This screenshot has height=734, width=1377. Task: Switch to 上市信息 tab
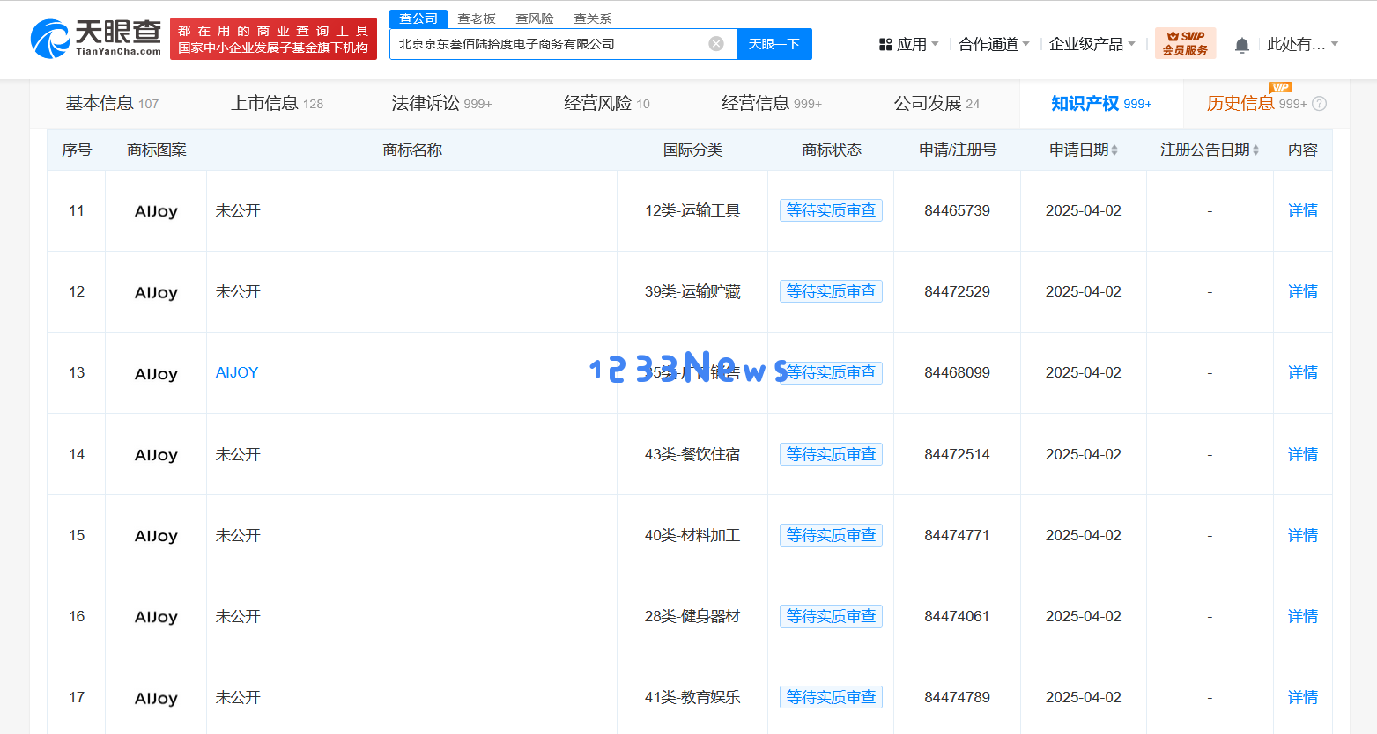pyautogui.click(x=277, y=104)
